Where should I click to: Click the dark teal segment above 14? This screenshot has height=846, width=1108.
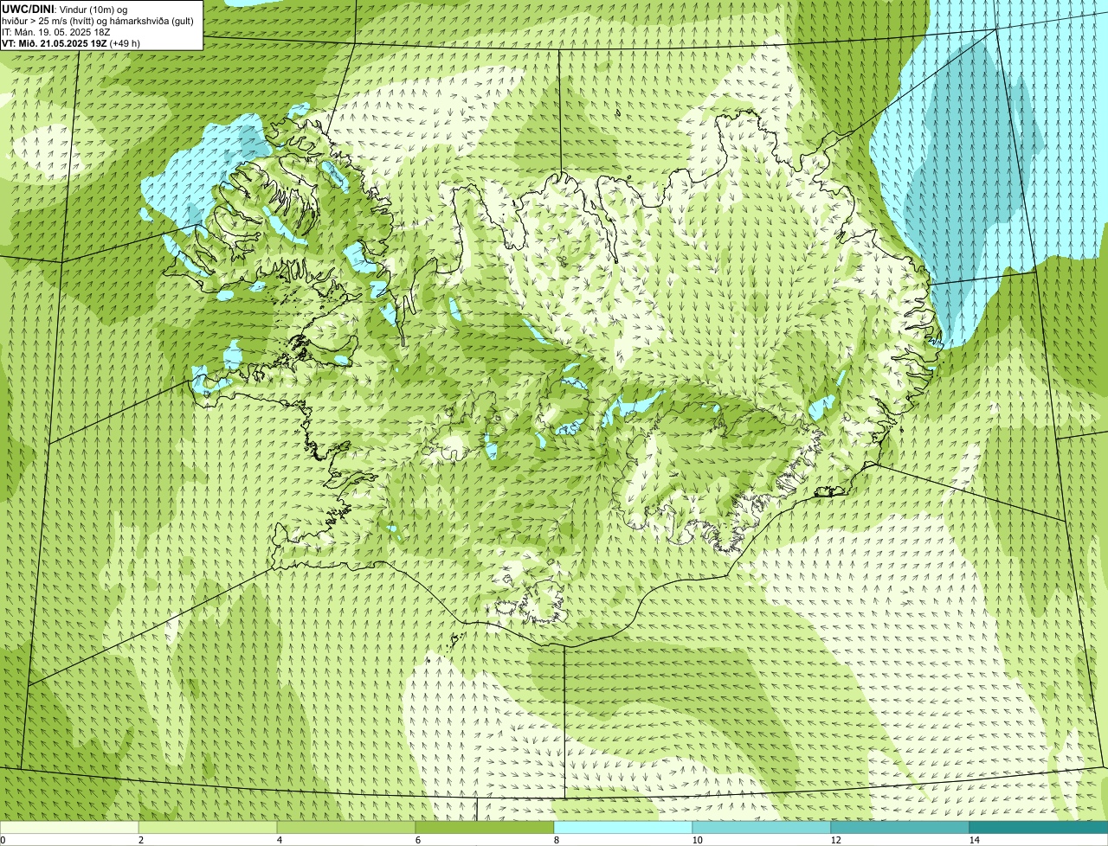pyautogui.click(x=1039, y=828)
